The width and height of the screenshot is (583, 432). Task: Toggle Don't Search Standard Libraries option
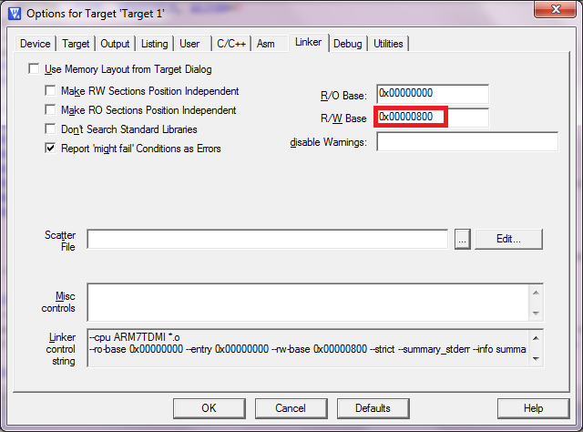(51, 129)
